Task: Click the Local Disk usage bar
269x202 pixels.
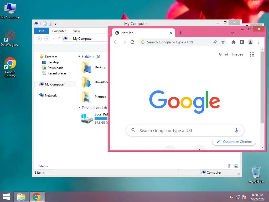Action: (x=101, y=119)
